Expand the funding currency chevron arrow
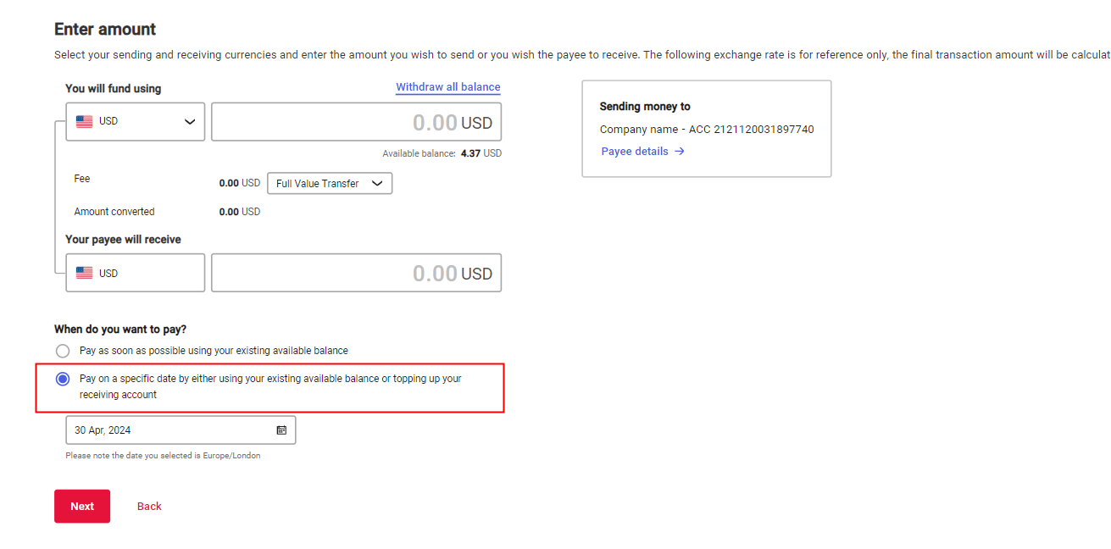This screenshot has height=549, width=1111. tap(190, 122)
